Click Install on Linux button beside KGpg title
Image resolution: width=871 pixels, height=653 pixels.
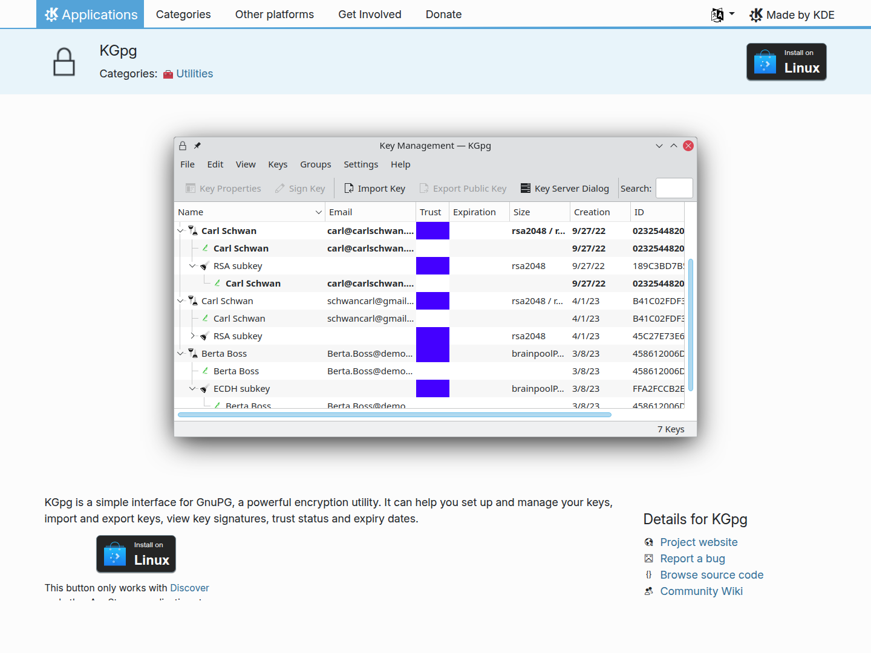click(786, 62)
